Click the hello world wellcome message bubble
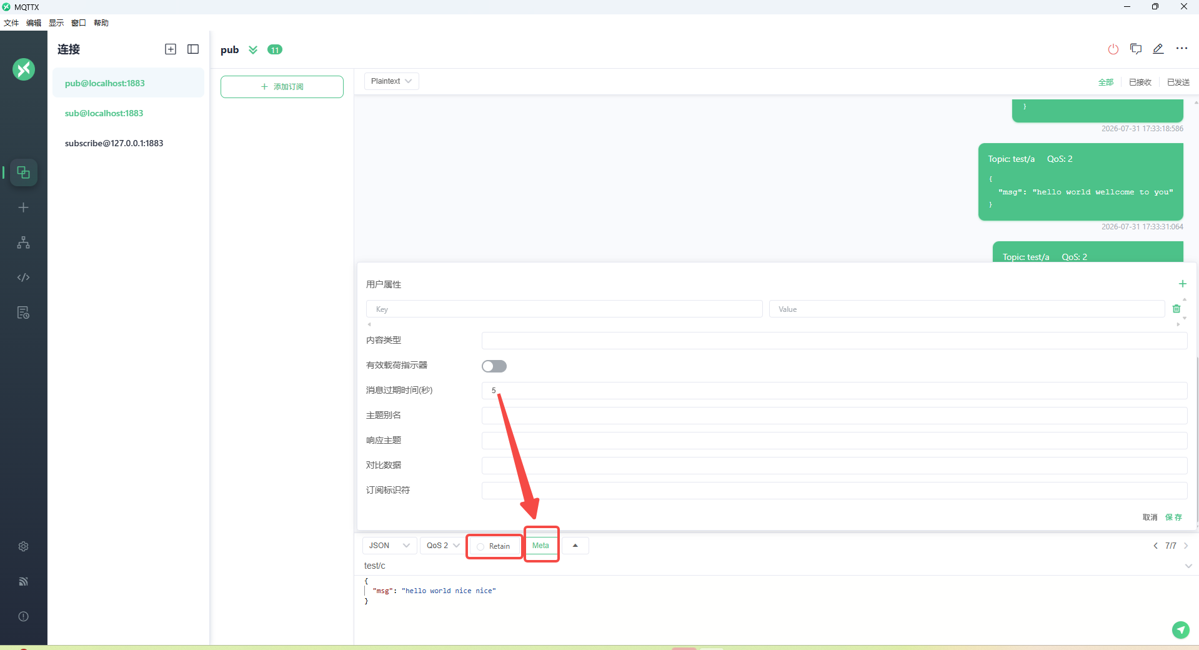The image size is (1199, 650). tap(1081, 182)
